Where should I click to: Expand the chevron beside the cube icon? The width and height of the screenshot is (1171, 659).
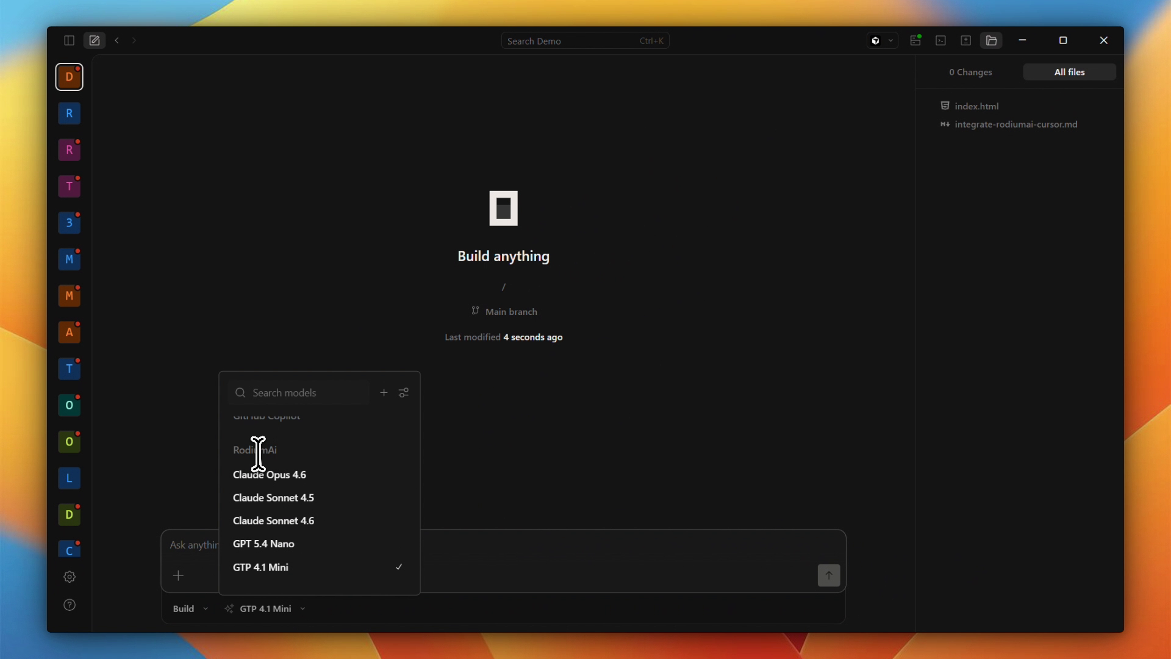click(891, 41)
